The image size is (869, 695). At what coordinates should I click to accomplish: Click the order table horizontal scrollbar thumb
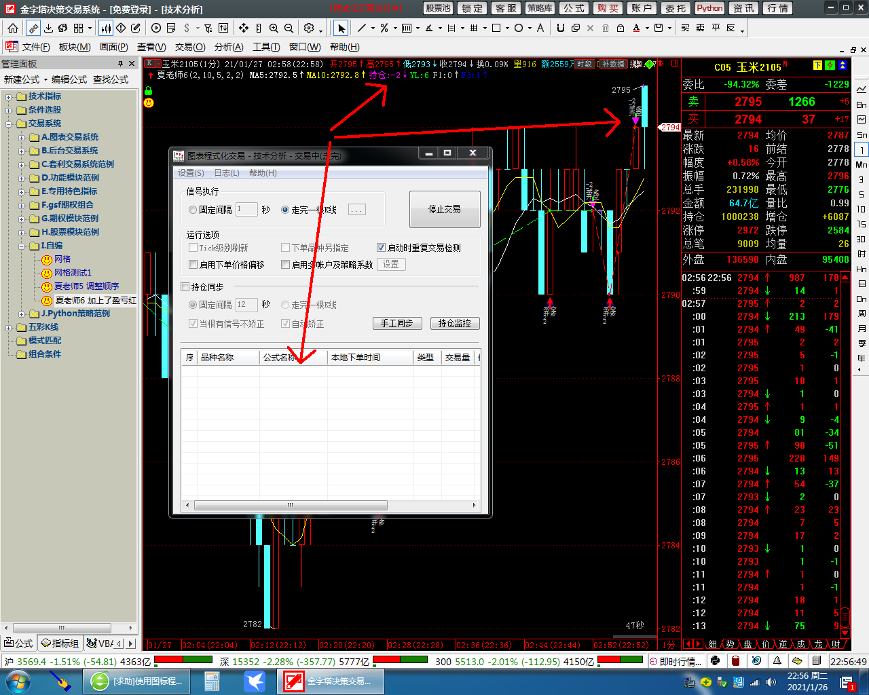(x=291, y=505)
